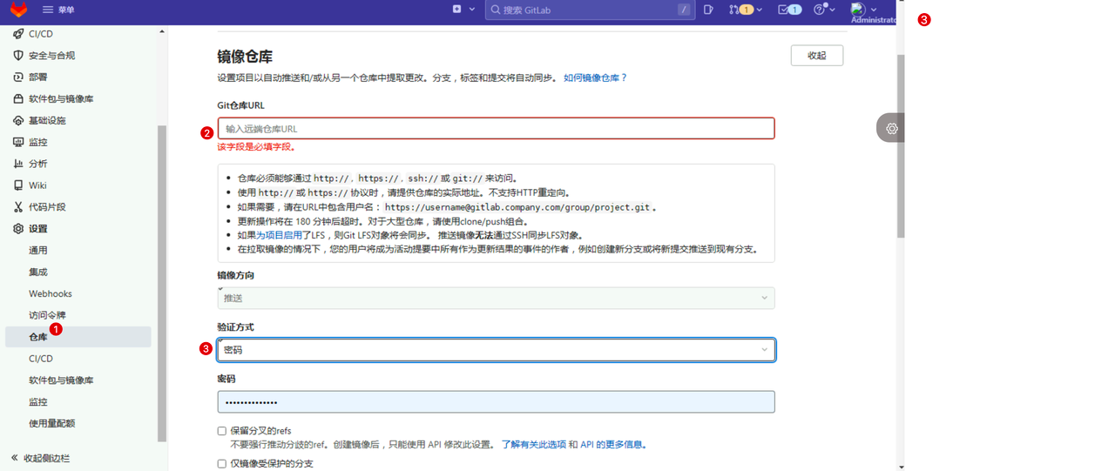Select Webhooks in settings submenu

pos(51,294)
